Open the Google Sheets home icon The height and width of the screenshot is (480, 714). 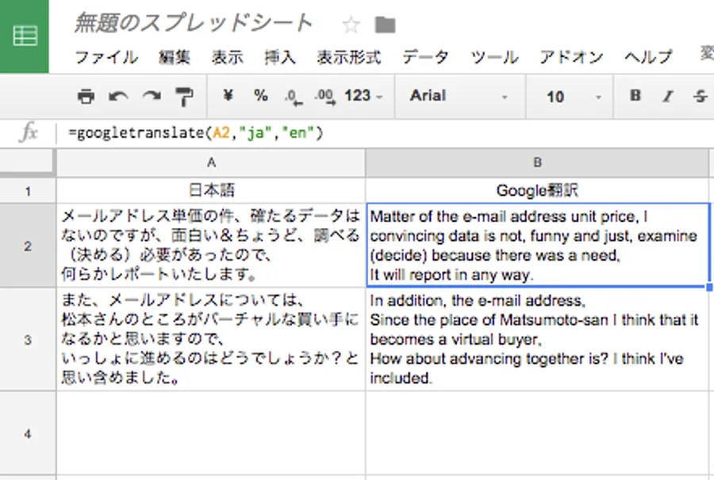(x=24, y=36)
